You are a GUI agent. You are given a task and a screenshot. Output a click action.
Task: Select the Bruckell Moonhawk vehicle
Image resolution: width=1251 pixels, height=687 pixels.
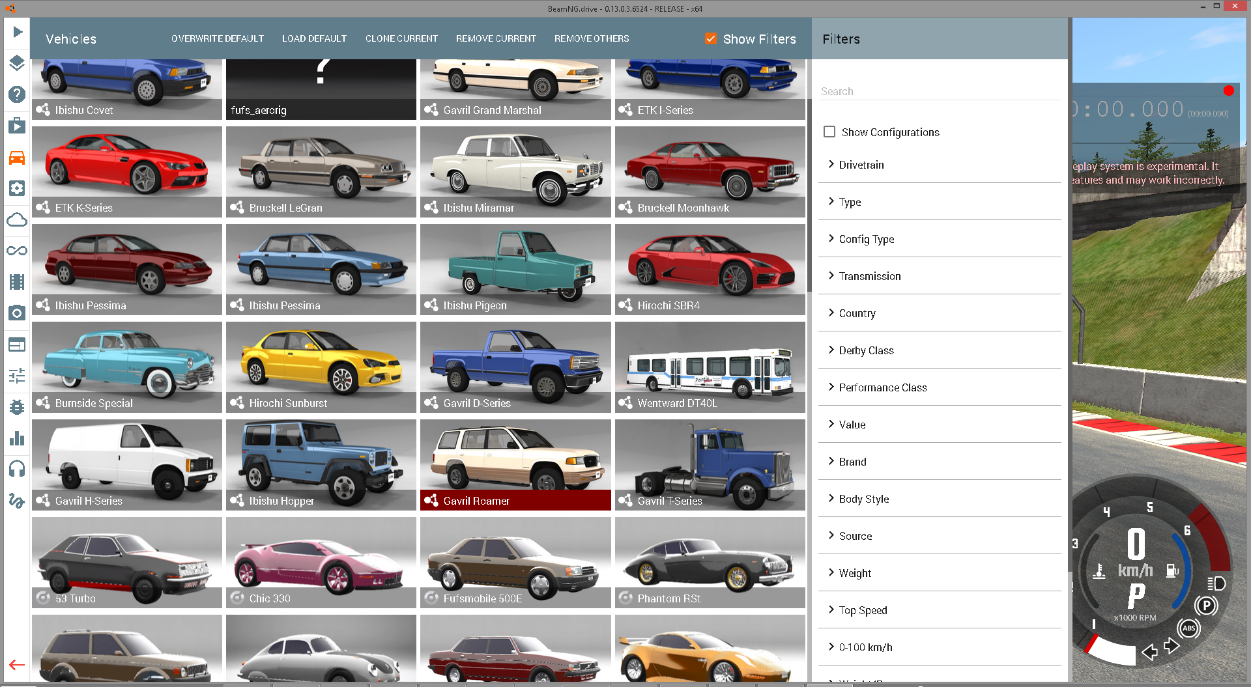[x=710, y=172]
